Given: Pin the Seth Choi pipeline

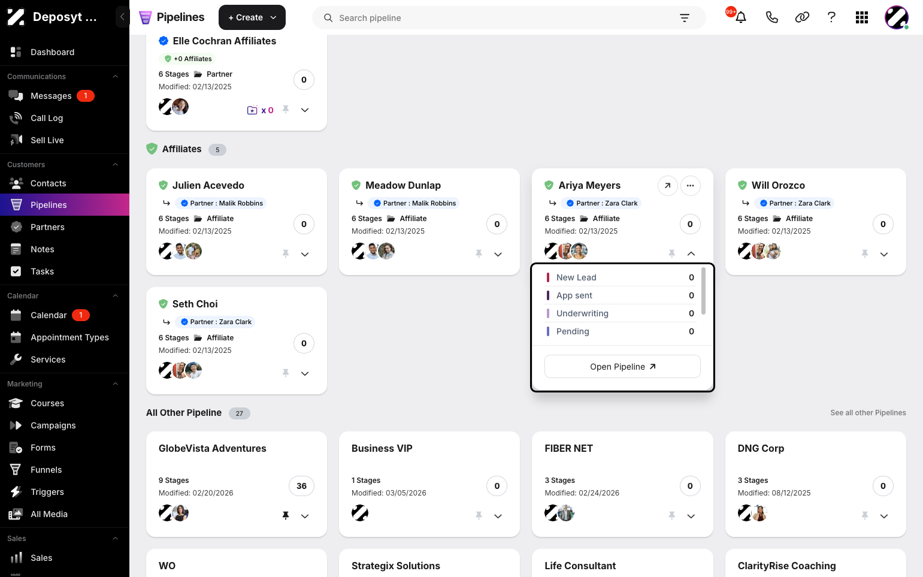Looking at the screenshot, I should click(x=286, y=373).
